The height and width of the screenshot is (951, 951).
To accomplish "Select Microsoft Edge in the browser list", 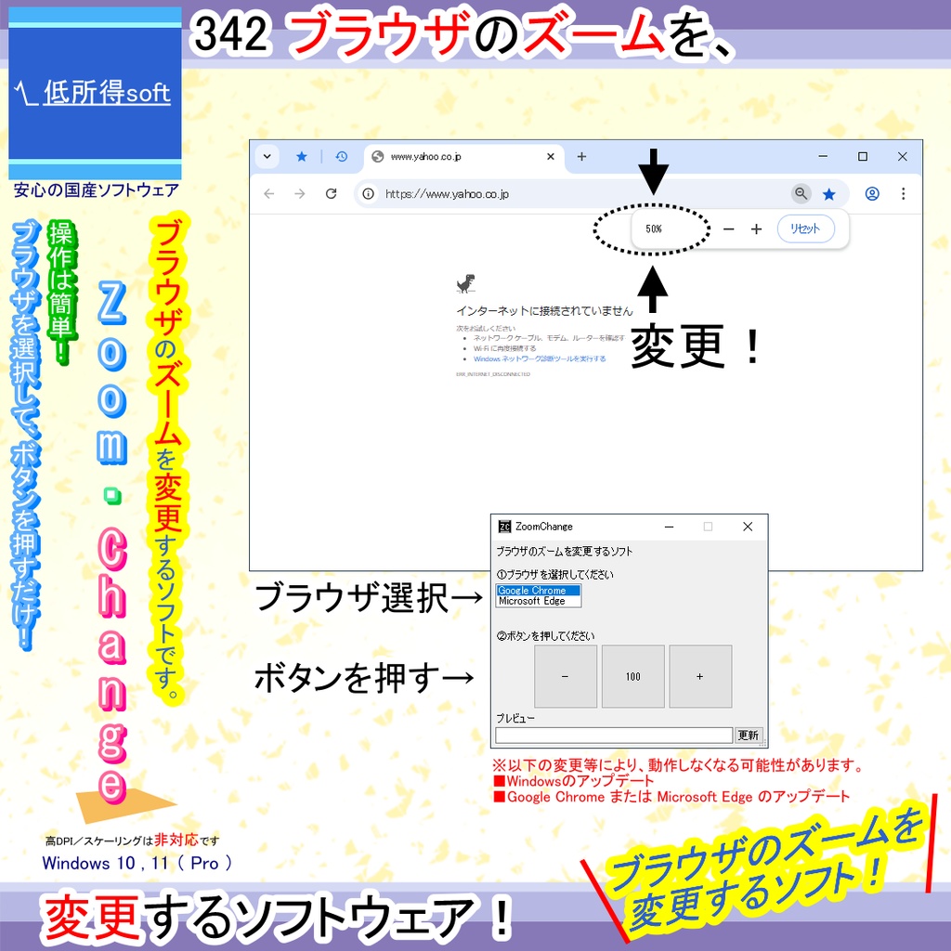I will (539, 601).
